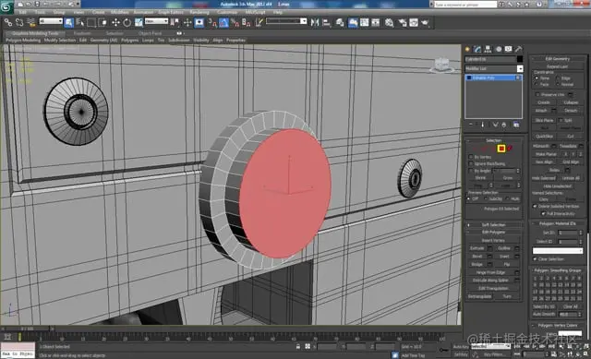Image resolution: width=591 pixels, height=359 pixels.
Task: Click the Mirror tool icon
Action: 315,22
